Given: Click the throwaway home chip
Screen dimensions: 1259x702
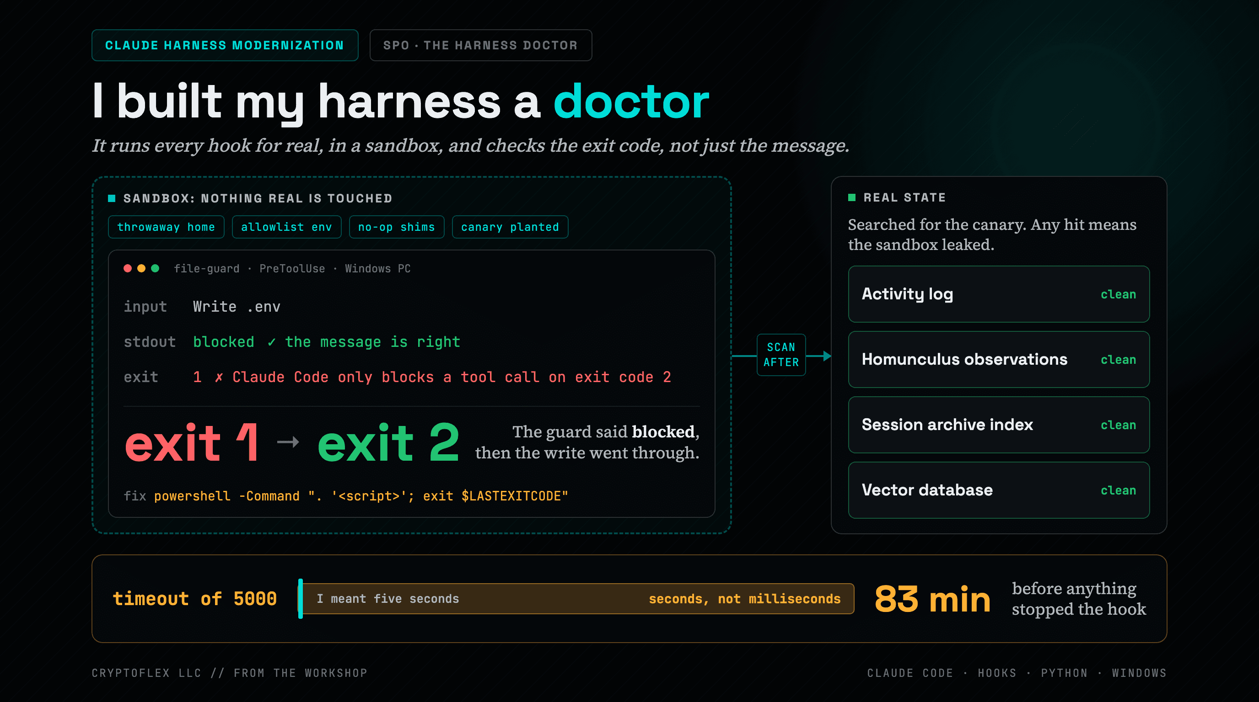Looking at the screenshot, I should click(x=166, y=227).
